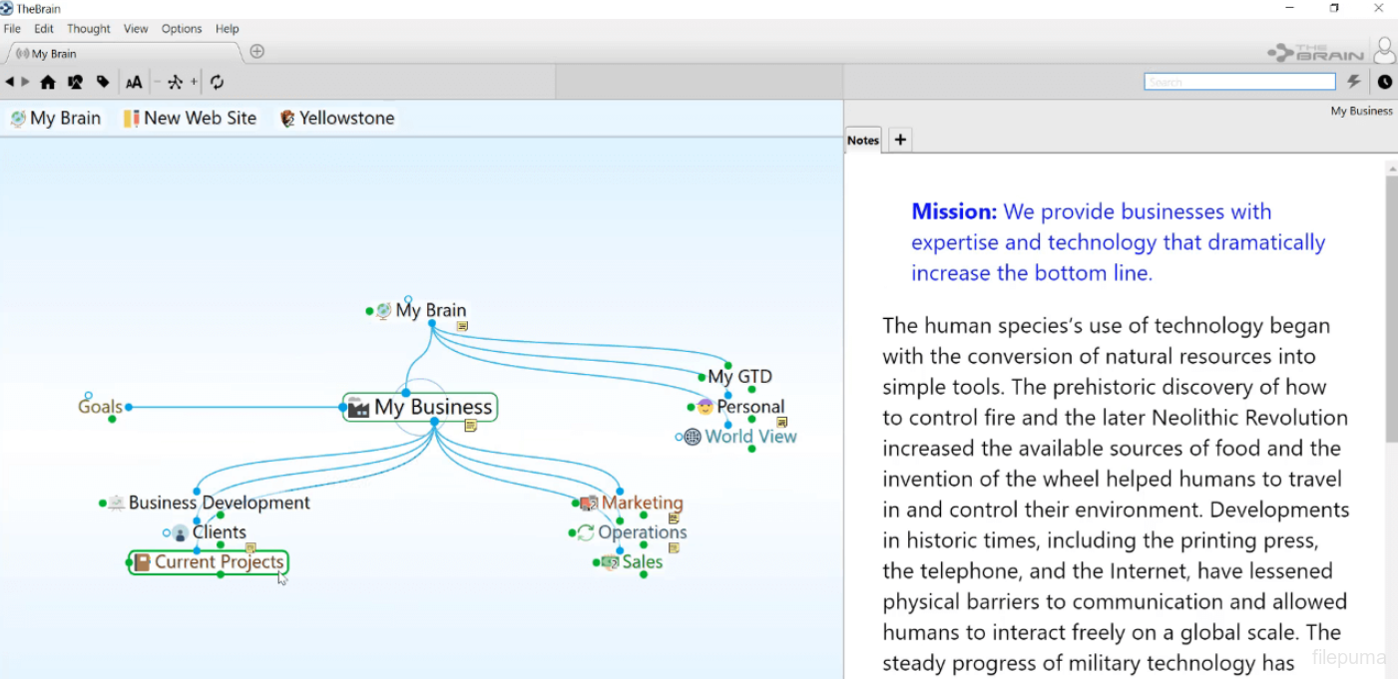
Task: Open the Thought menu
Action: click(89, 29)
